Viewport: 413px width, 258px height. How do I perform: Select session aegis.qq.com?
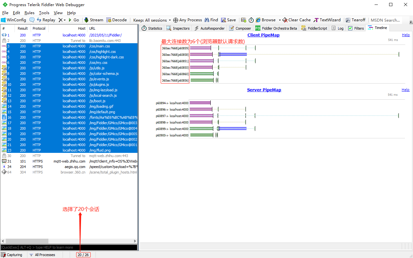[x=69, y=167]
